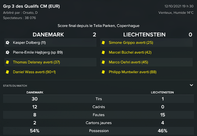
Task: Click the yellow card icon beside Simone Grippo
Action: (x=103, y=42)
